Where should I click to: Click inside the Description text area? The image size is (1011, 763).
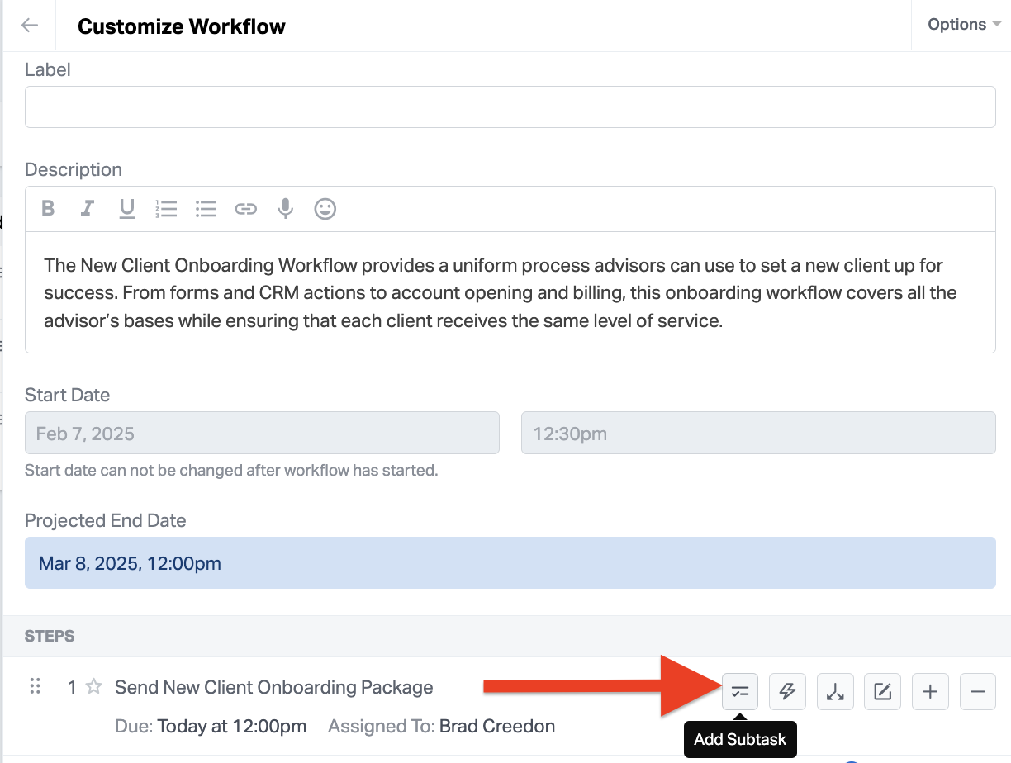(510, 292)
